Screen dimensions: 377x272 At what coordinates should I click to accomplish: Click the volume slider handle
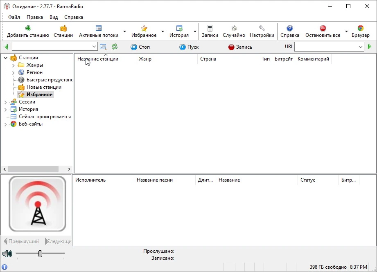coord(40,254)
